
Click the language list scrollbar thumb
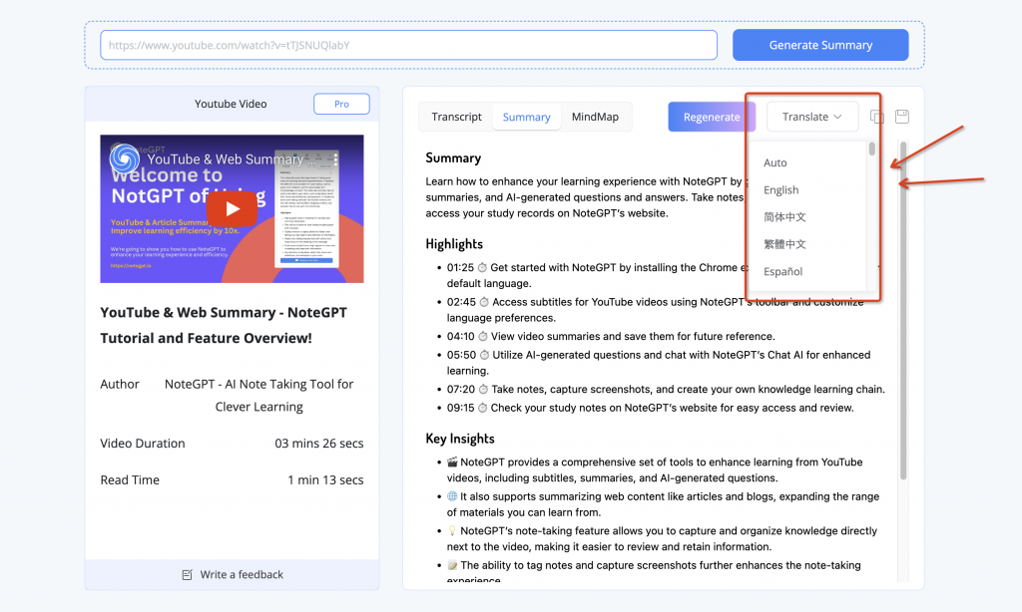tap(871, 150)
